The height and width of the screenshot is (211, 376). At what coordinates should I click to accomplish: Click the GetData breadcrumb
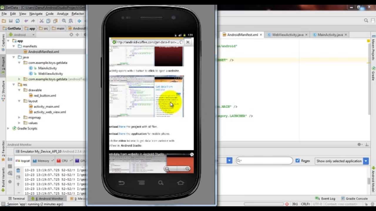click(12, 28)
